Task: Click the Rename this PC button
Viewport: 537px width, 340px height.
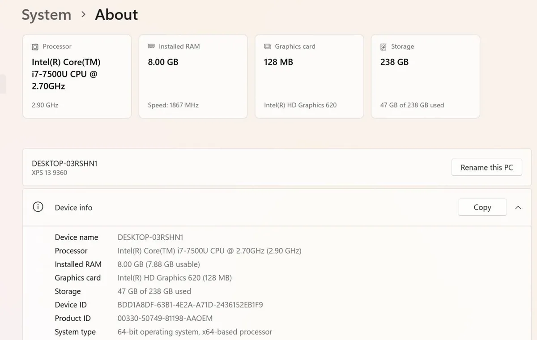Action: 486,167
